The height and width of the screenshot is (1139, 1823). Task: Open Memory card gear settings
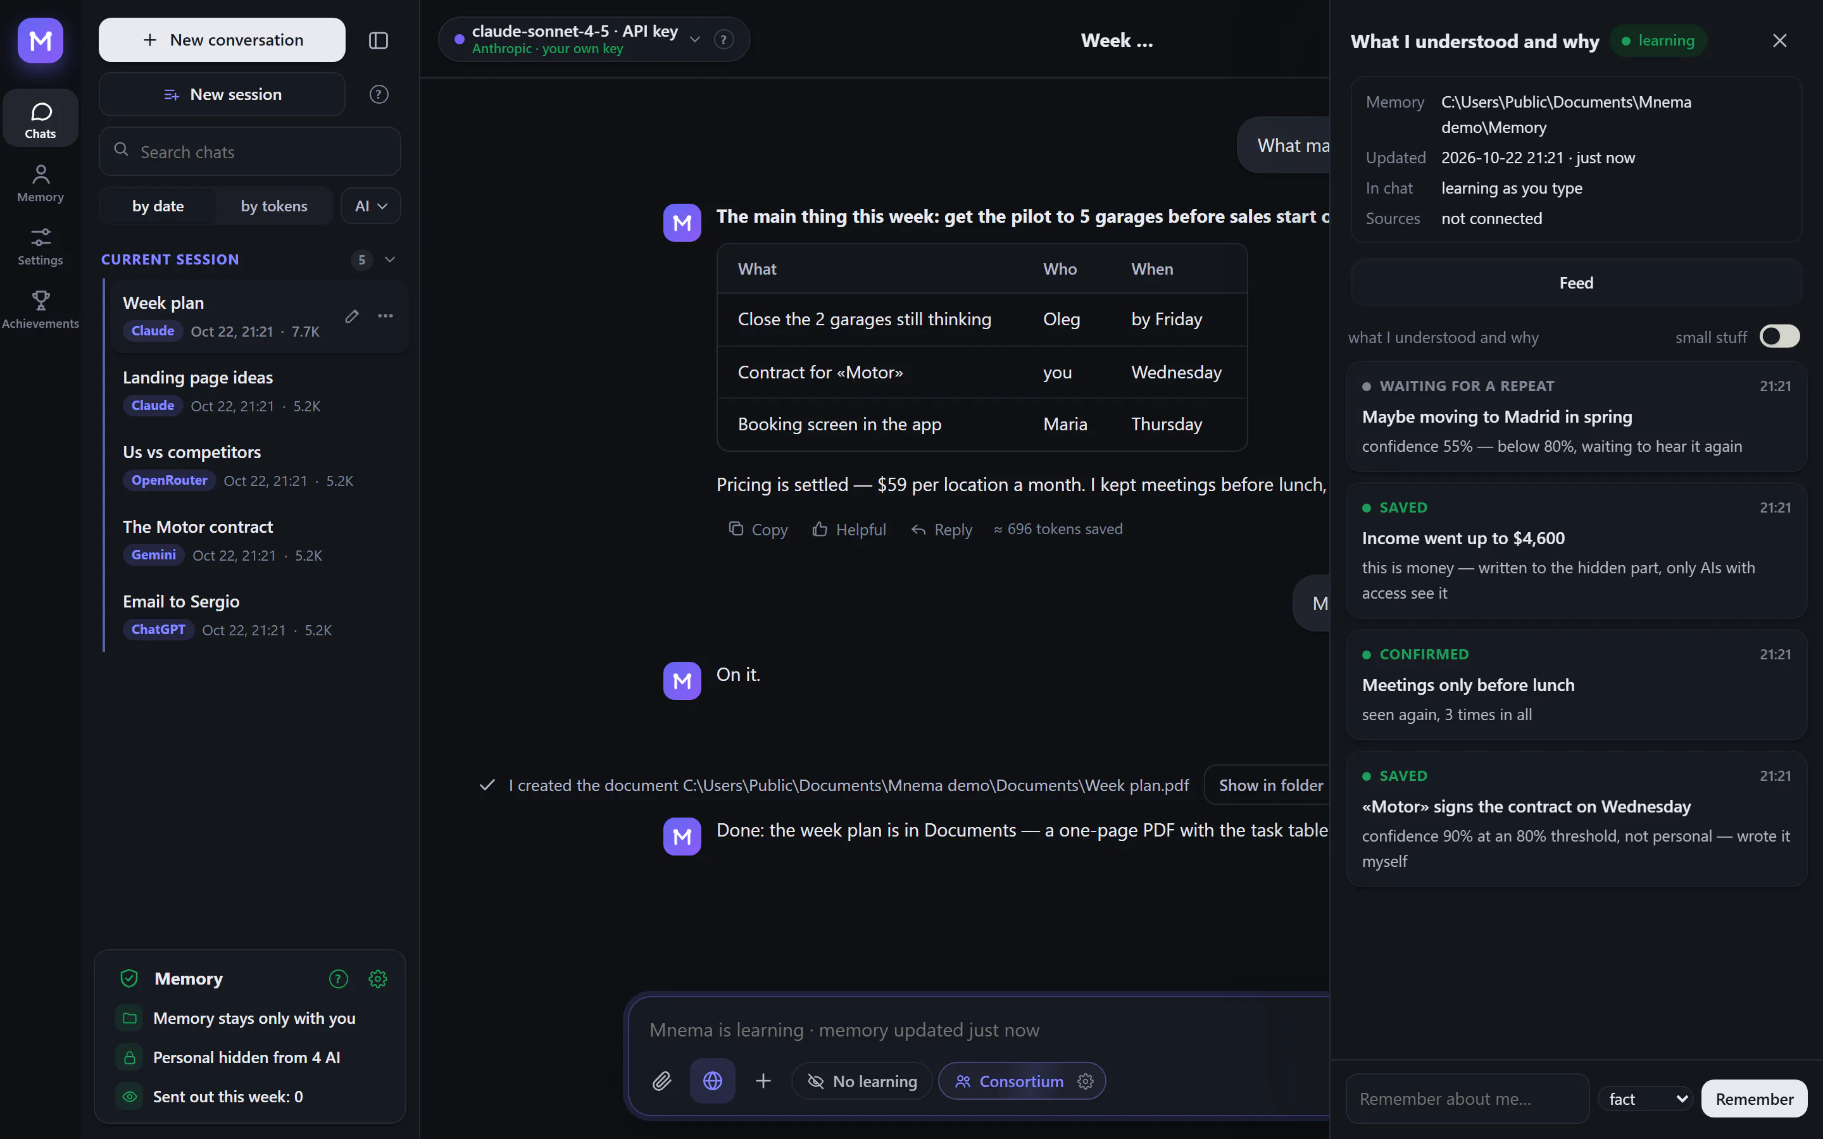(x=377, y=978)
